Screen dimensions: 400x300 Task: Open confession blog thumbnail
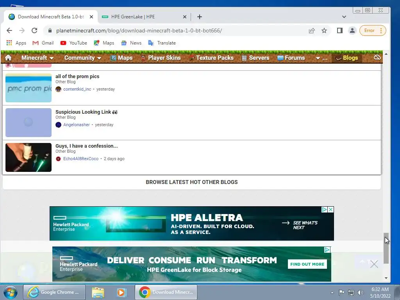point(28,157)
